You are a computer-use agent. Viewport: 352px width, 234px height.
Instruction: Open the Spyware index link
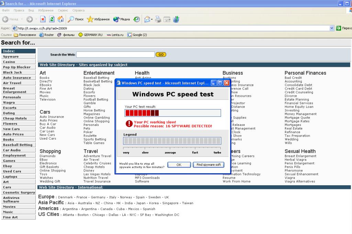click(19, 57)
